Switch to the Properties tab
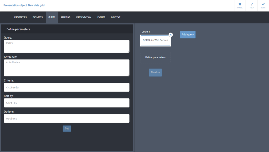Viewport: 269px width, 152px height. pyautogui.click(x=20, y=17)
